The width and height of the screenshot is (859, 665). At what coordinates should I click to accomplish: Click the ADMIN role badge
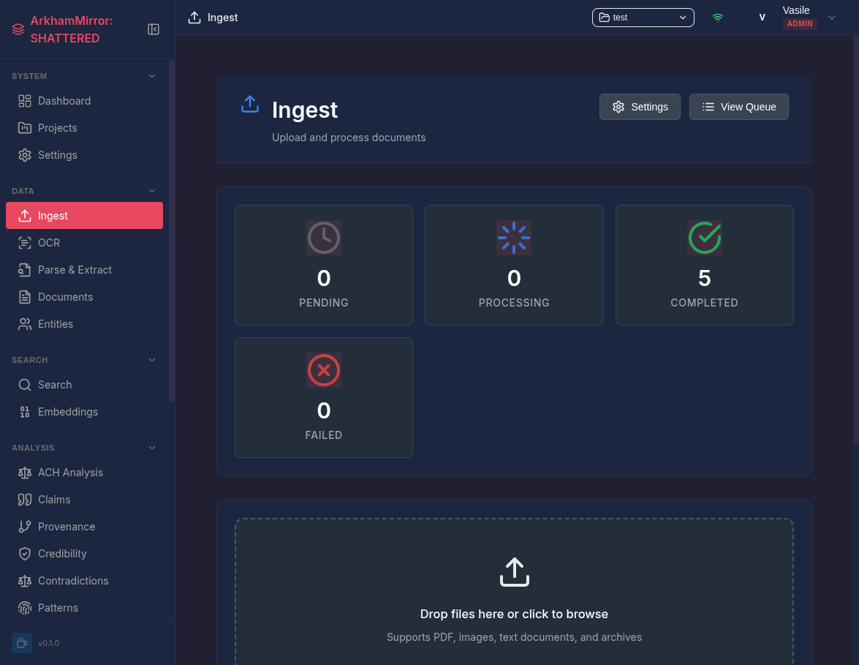[x=800, y=23]
